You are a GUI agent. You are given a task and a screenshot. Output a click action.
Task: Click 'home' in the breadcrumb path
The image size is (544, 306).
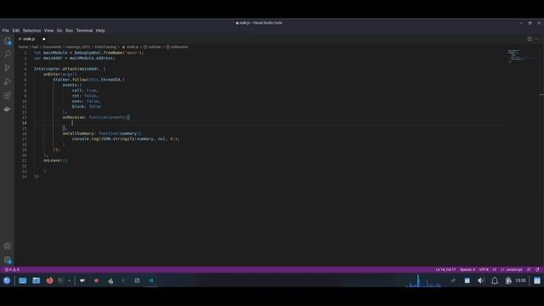23,47
